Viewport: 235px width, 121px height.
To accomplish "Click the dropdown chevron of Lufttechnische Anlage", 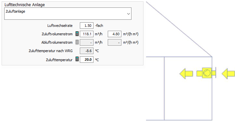I will 129,14.
